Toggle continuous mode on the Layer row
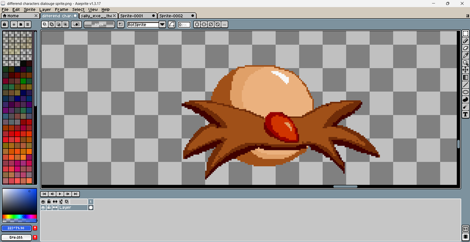Image resolution: width=470 pixels, height=242 pixels. tap(55, 207)
